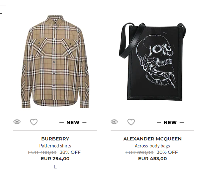The height and width of the screenshot is (171, 205).
Task: Click the struck-through EUR 480,00 price
Action: 42,153
